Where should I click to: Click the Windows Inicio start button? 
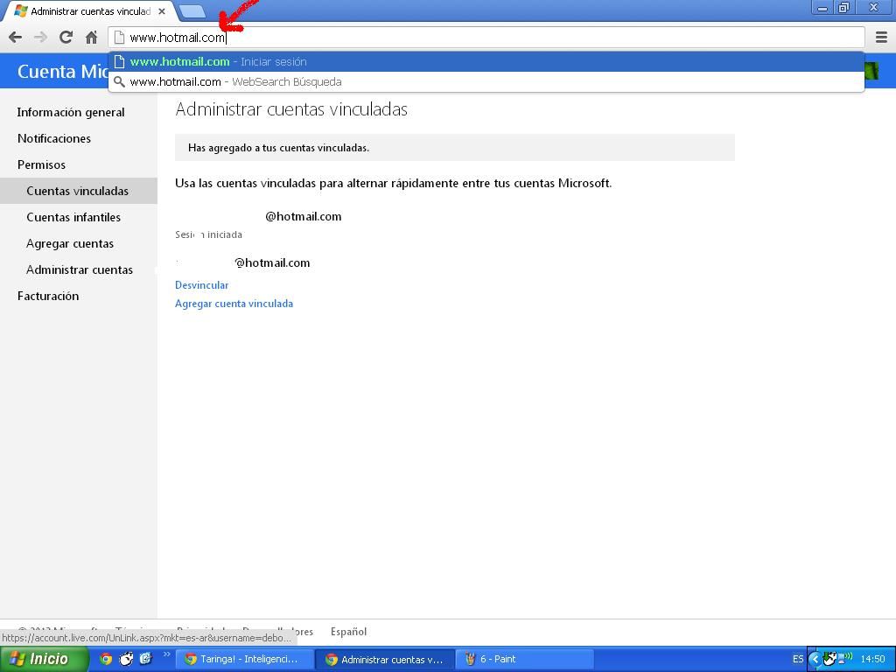pos(45,660)
